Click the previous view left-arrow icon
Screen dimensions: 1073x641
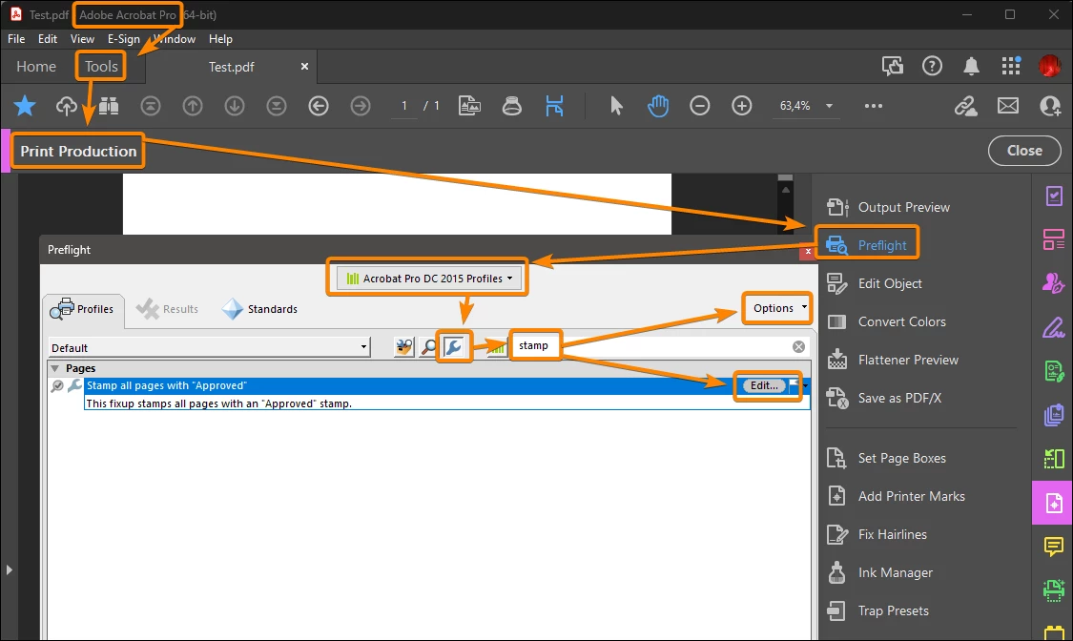click(319, 106)
